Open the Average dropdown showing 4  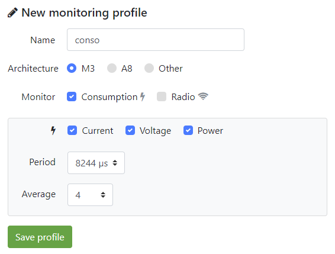pos(90,195)
